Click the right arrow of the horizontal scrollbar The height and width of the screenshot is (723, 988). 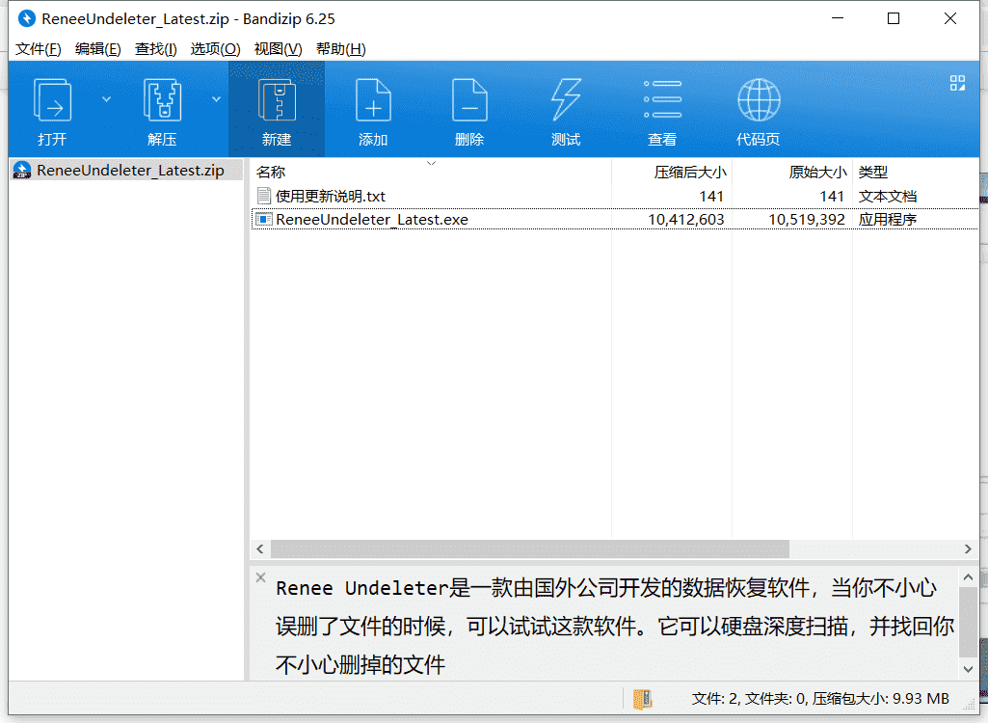[968, 549]
